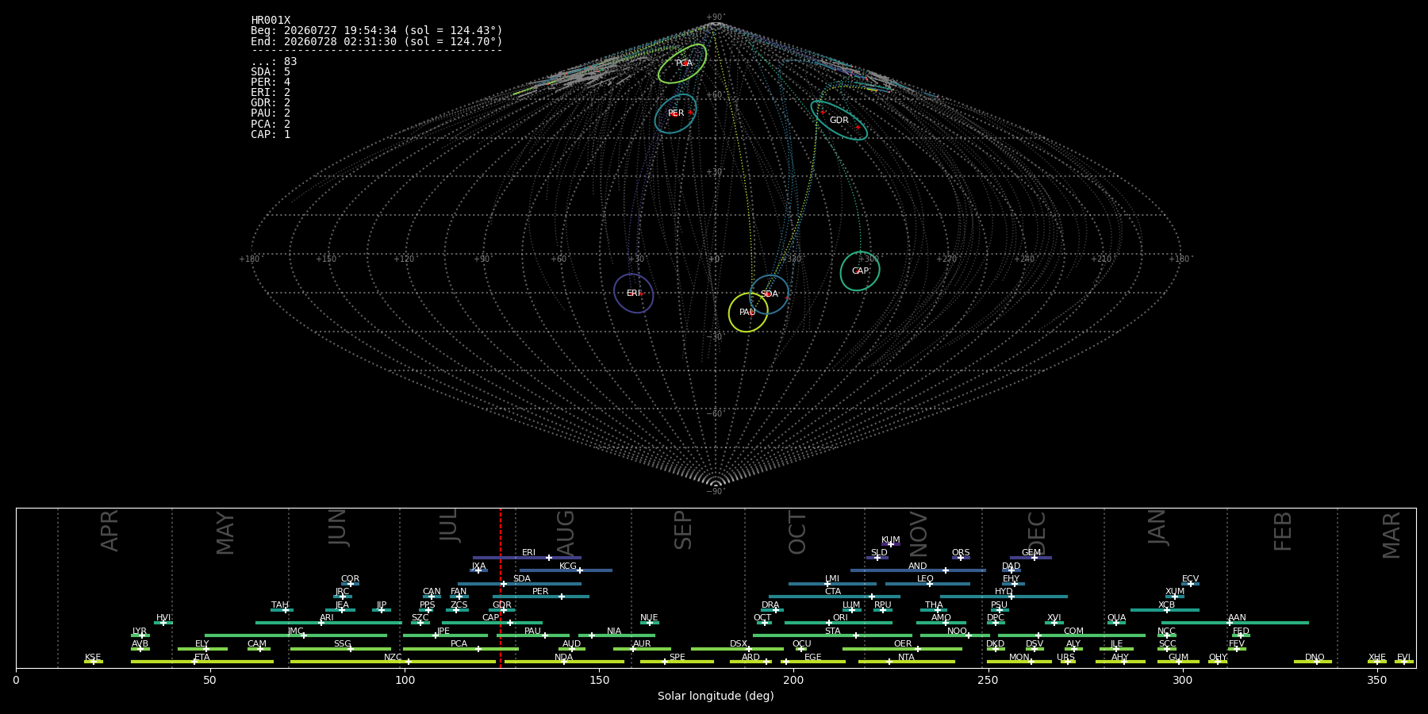Click the SDA: 5 legend entry
This screenshot has height=714, width=1428.
pos(271,71)
